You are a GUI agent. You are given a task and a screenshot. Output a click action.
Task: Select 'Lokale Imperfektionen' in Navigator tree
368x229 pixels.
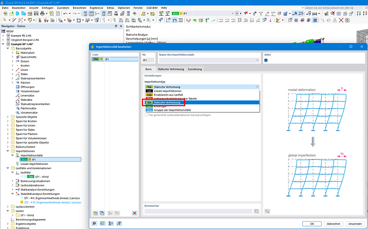[x=34, y=164]
